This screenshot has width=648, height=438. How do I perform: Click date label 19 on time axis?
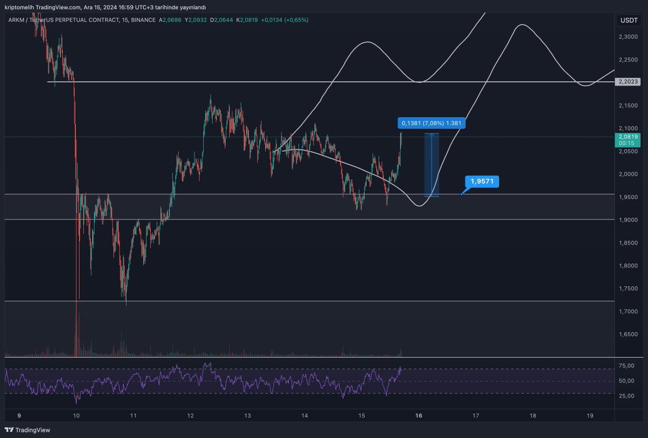point(590,416)
